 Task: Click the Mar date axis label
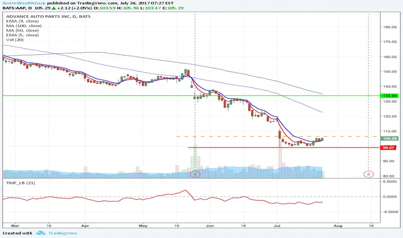(x=15, y=225)
